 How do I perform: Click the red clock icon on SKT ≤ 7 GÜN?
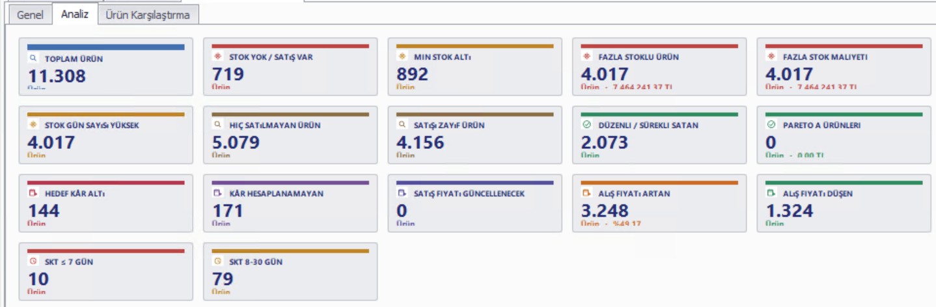(34, 261)
